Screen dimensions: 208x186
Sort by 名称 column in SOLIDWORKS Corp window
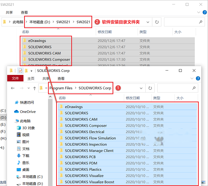(x=62, y=98)
